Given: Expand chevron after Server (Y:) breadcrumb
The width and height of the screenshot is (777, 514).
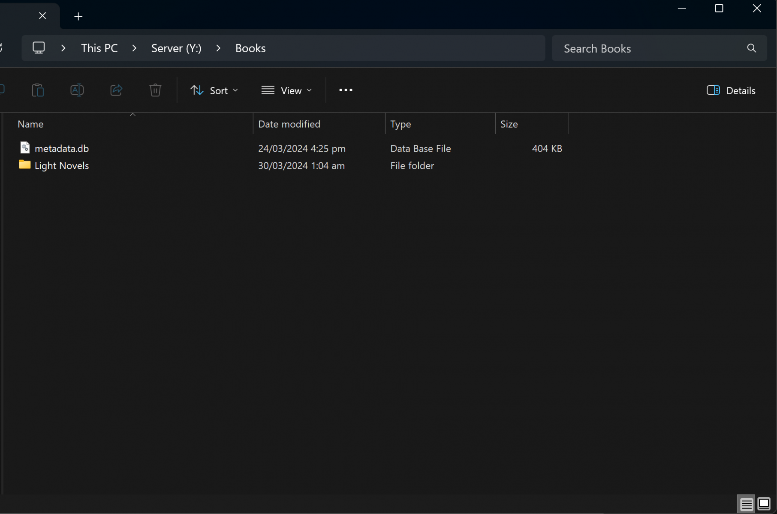Looking at the screenshot, I should (x=218, y=48).
